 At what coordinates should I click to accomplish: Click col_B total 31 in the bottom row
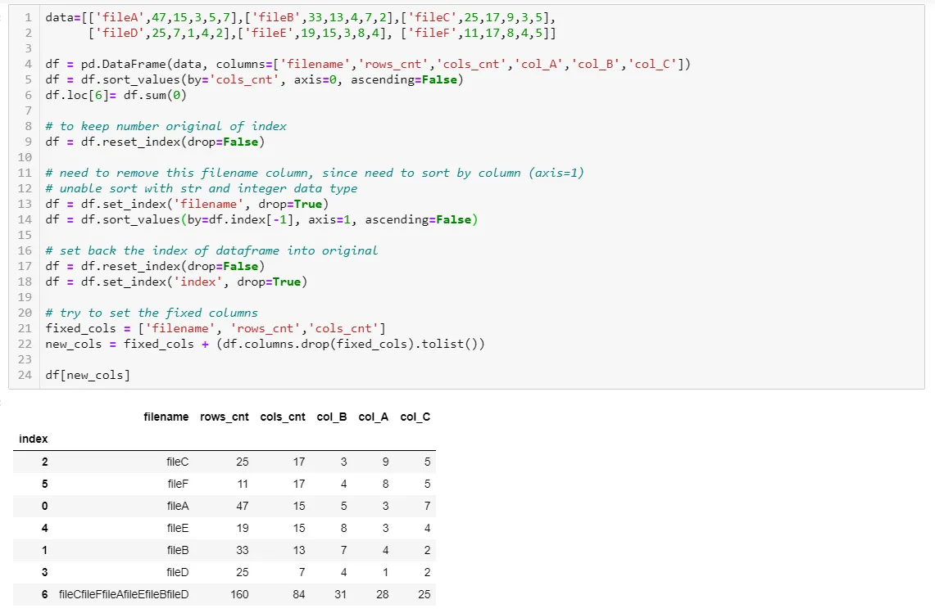pos(341,594)
